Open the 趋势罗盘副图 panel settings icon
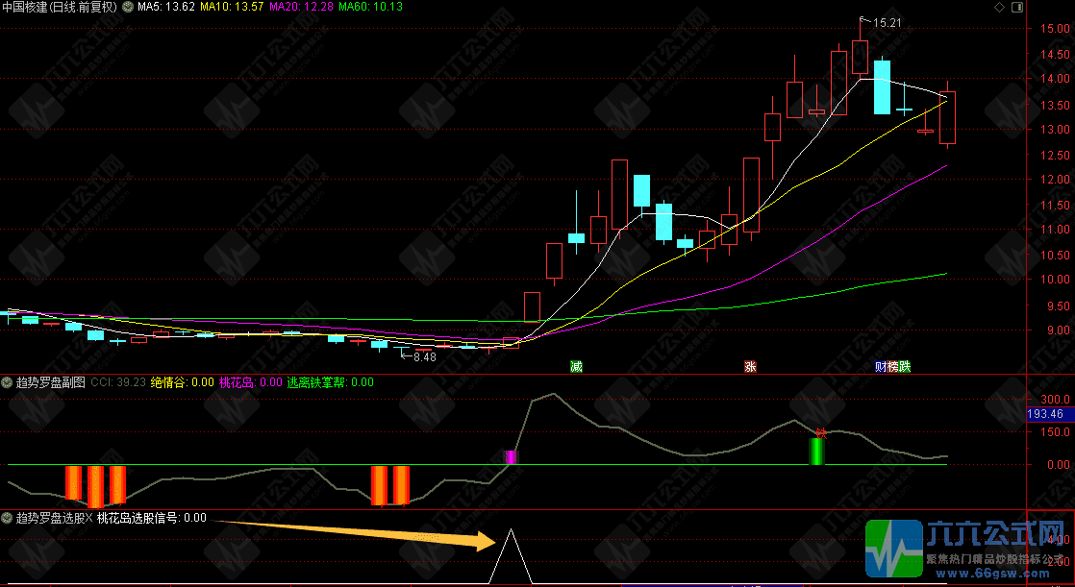Image resolution: width=1075 pixels, height=587 pixels. click(8, 382)
